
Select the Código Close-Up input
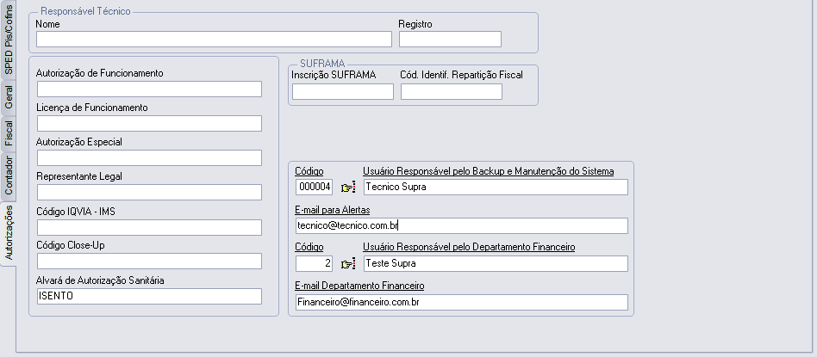click(148, 262)
